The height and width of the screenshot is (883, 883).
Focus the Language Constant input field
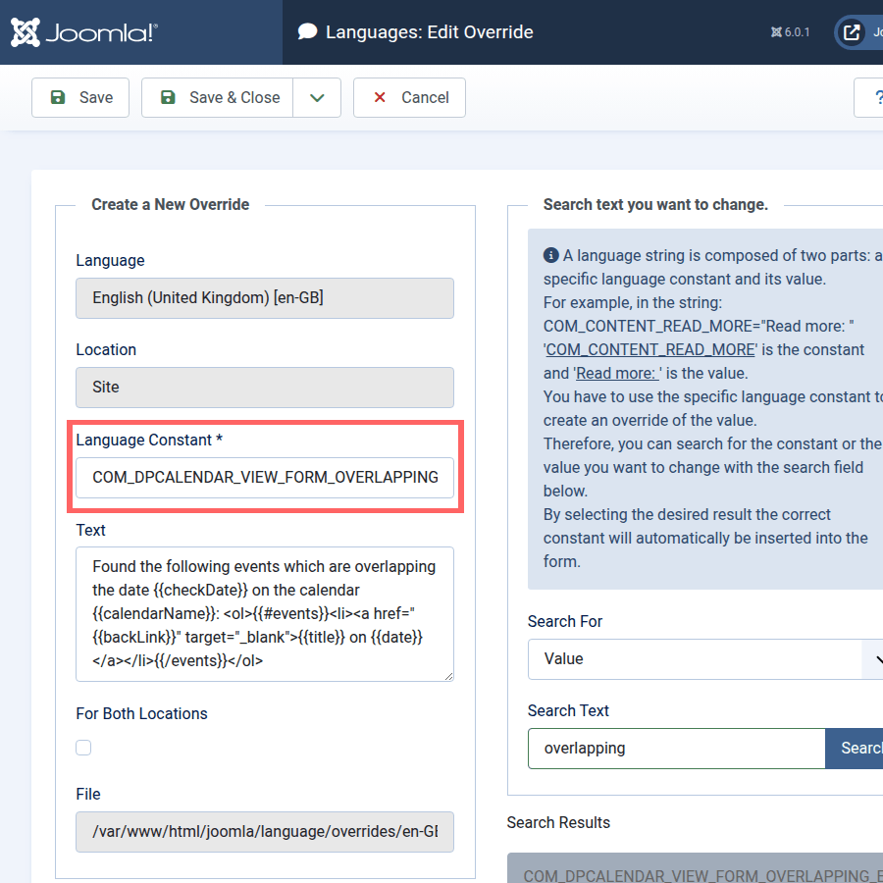[x=265, y=478]
